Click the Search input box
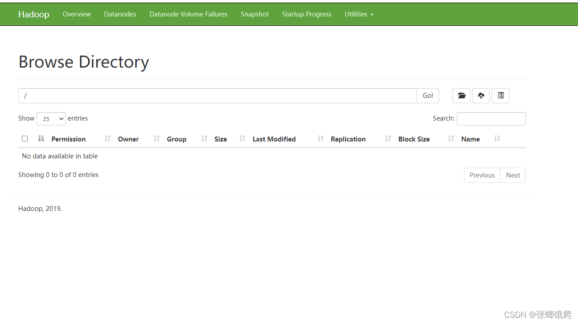This screenshot has height=323, width=578. (x=491, y=119)
